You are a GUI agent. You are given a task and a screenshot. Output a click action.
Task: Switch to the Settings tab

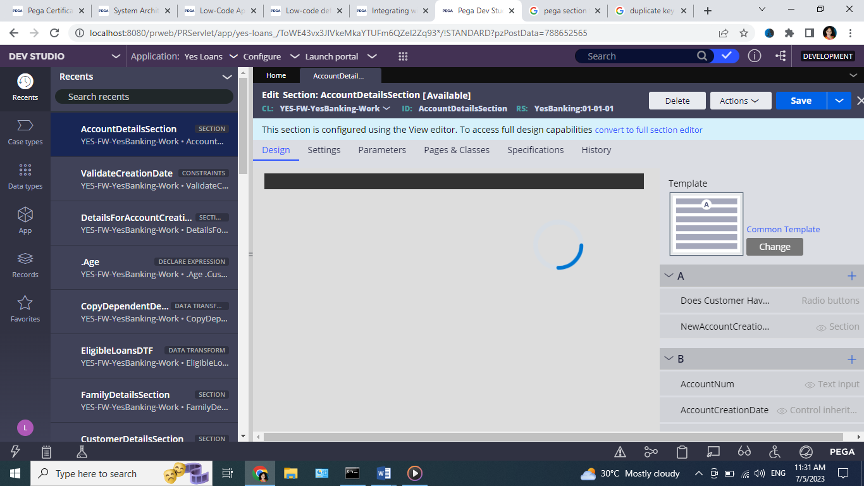point(324,150)
